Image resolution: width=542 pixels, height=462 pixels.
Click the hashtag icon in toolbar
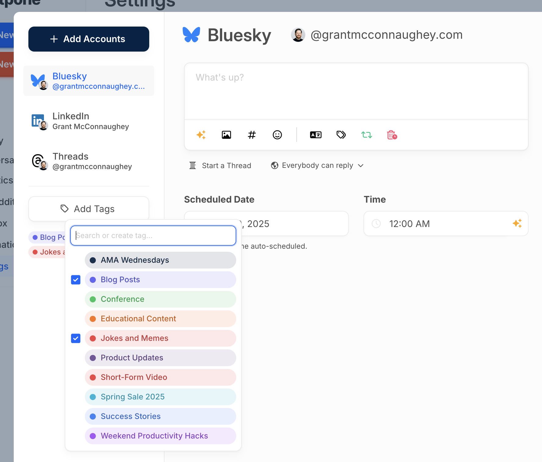click(x=252, y=135)
